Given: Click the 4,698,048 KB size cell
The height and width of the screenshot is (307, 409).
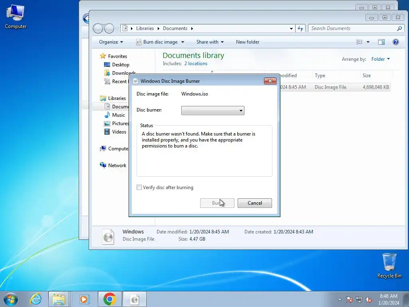Looking at the screenshot, I should pyautogui.click(x=375, y=87).
